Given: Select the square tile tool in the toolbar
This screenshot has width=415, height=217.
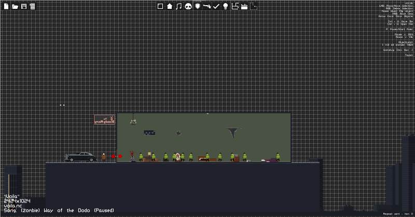Looking at the screenshot, I should [x=160, y=6].
